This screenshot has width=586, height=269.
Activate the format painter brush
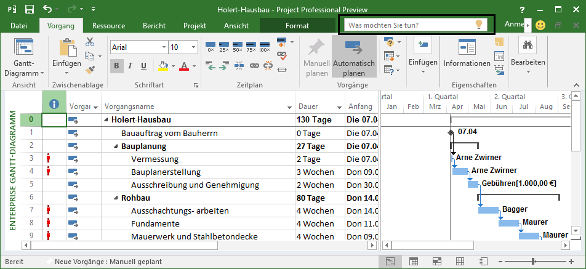point(90,70)
